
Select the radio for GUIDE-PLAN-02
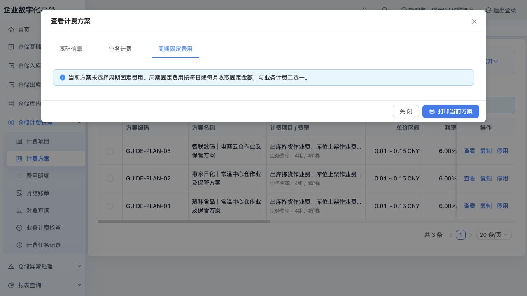(110, 178)
